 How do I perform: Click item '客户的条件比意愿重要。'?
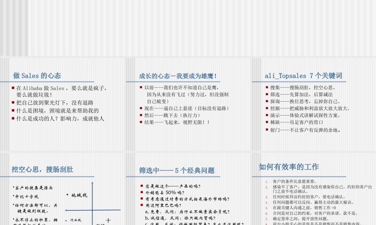pyautogui.click(x=295, y=181)
